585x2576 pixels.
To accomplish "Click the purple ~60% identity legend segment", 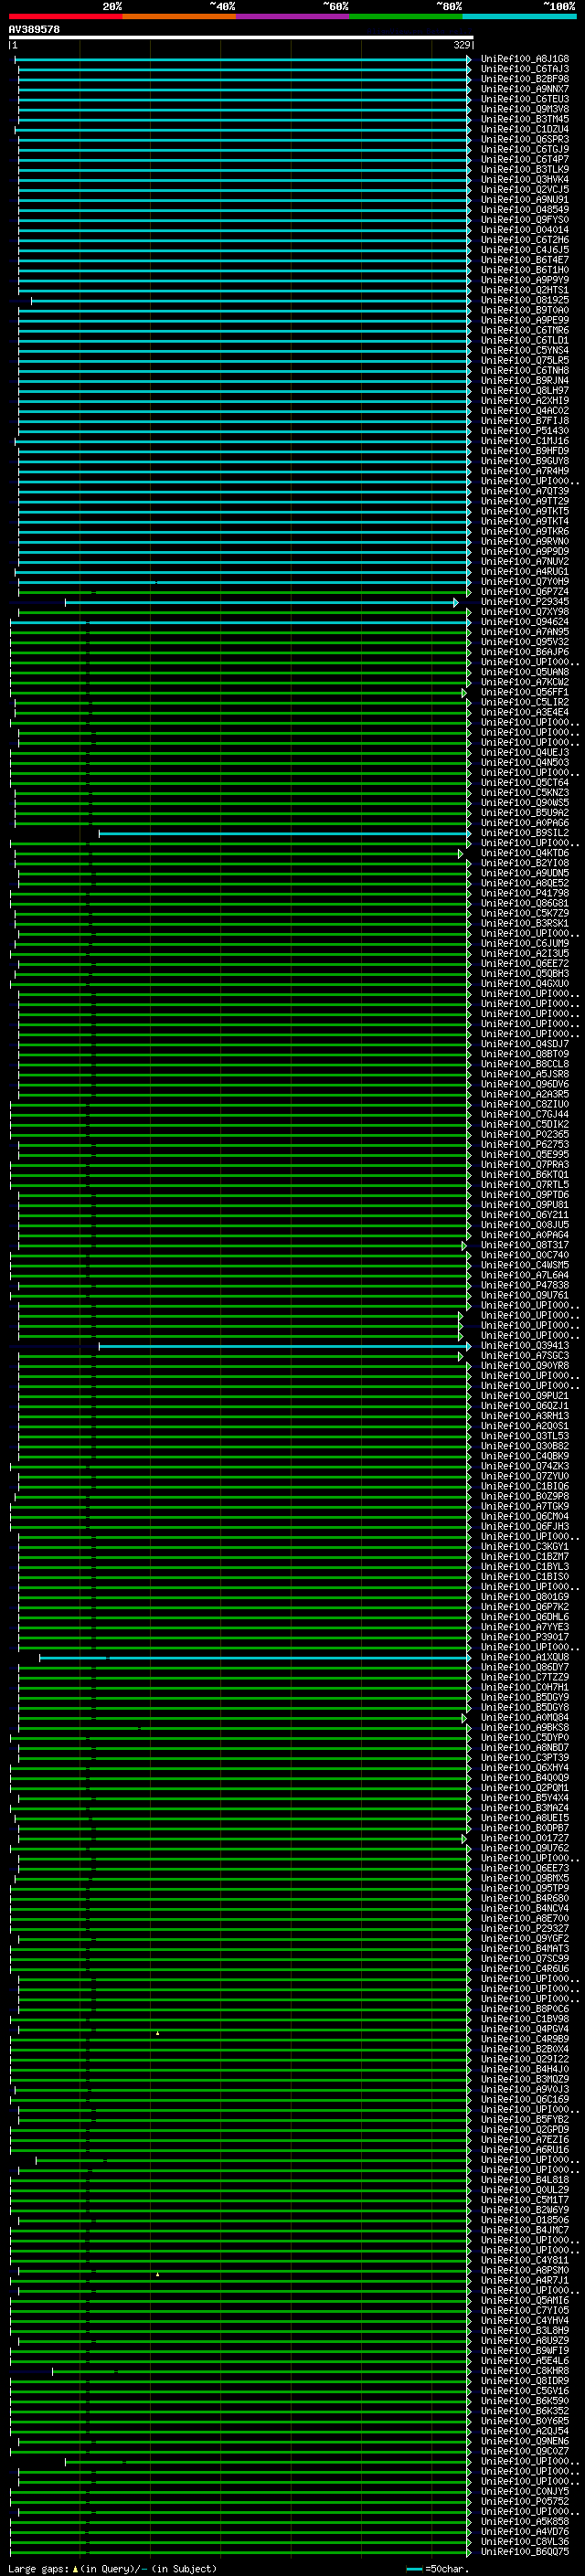I will click(x=293, y=16).
